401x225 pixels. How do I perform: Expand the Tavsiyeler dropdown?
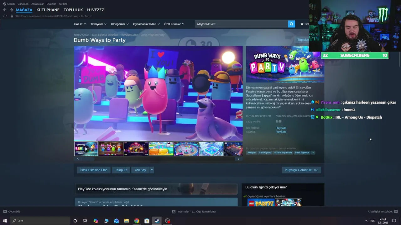tap(98, 24)
